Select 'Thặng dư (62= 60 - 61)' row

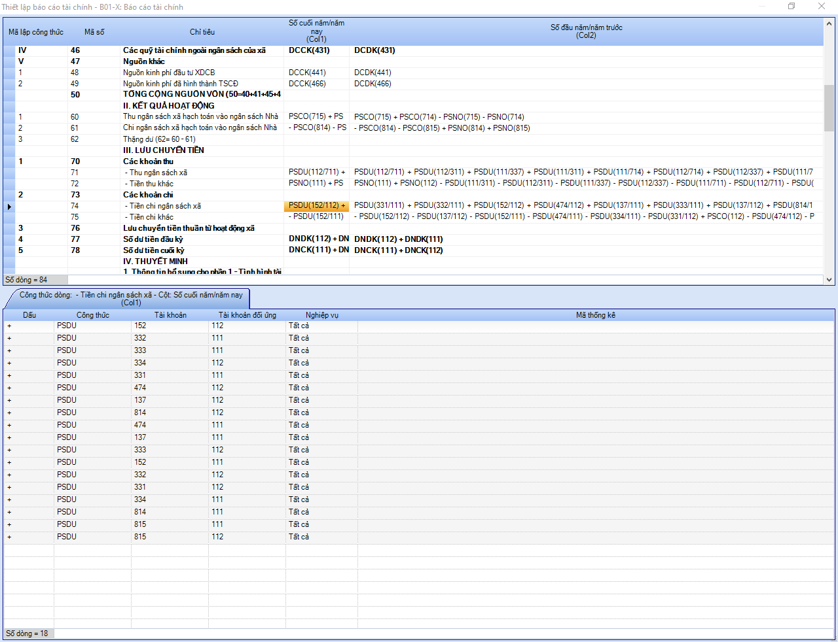[159, 139]
